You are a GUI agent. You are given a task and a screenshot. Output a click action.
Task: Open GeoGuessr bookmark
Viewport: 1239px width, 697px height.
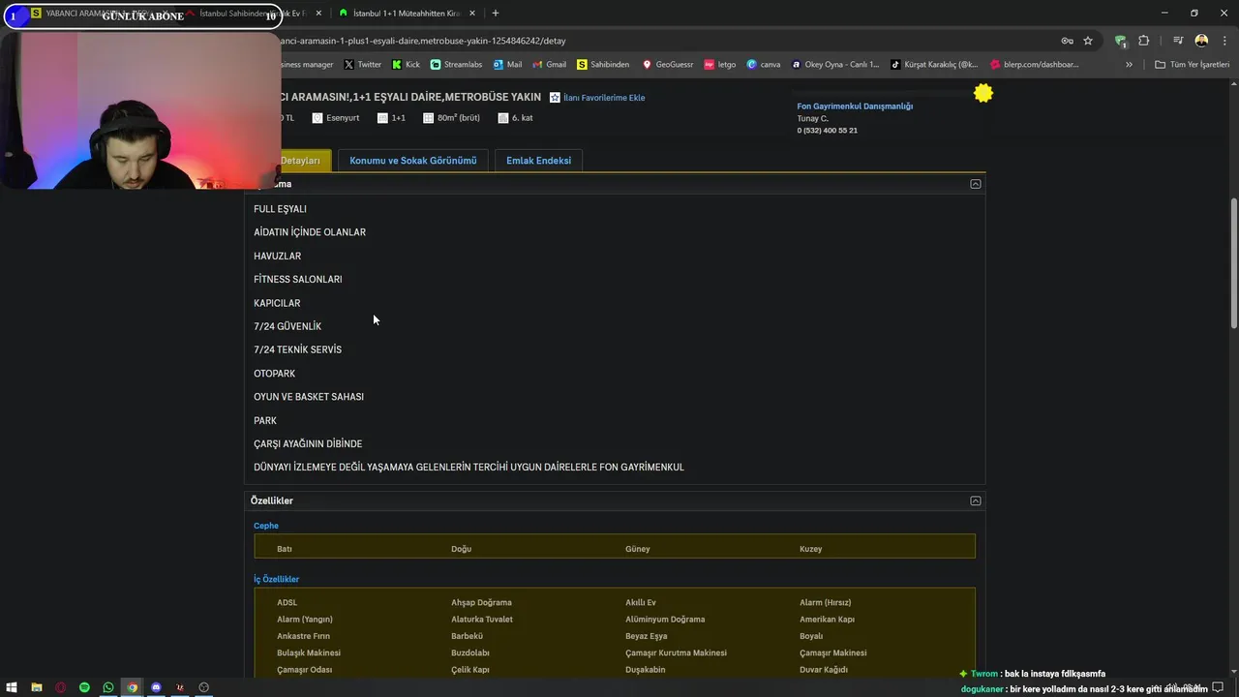667,65
